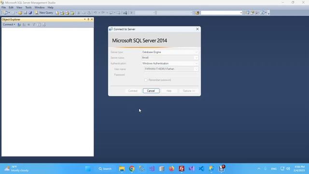This screenshot has width=309, height=174.
Task: Close the Connect to Server dialog
Action: 197,29
